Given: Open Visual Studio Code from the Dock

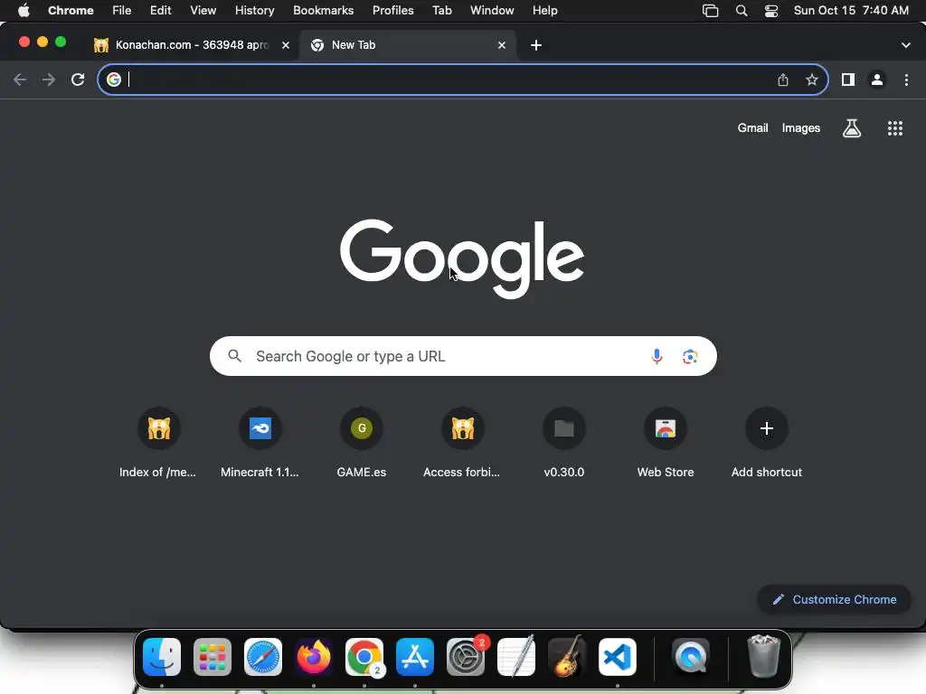Looking at the screenshot, I should coord(618,657).
